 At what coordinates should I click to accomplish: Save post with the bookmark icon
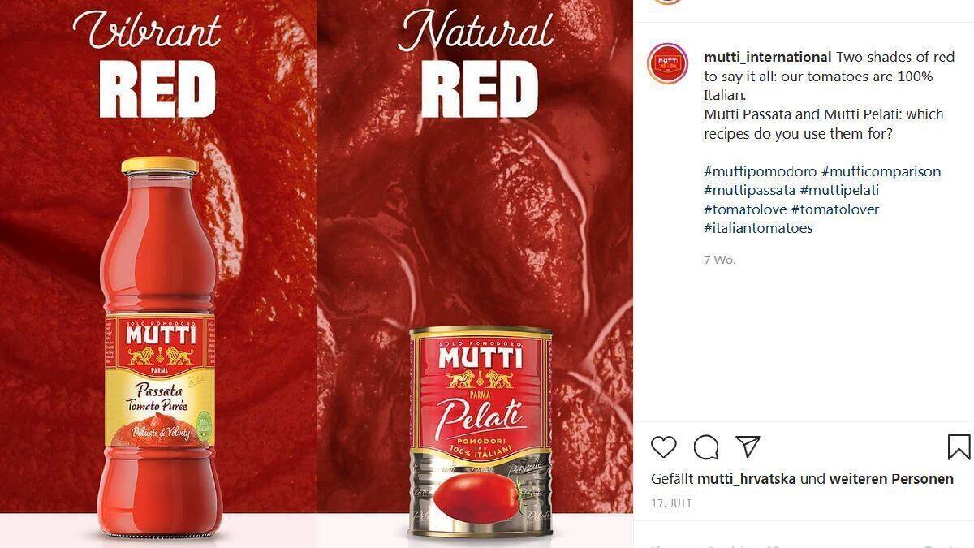tap(959, 447)
